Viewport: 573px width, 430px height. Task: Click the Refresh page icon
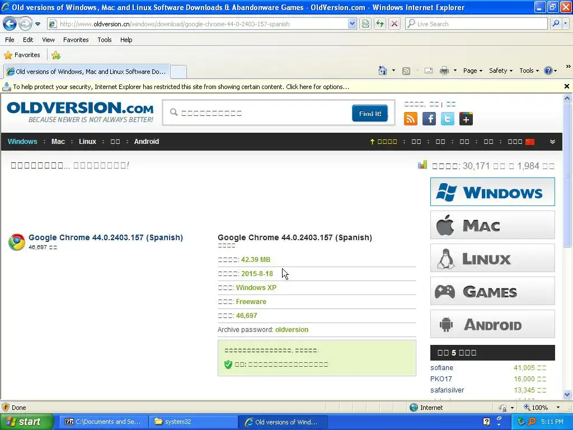[x=380, y=24]
